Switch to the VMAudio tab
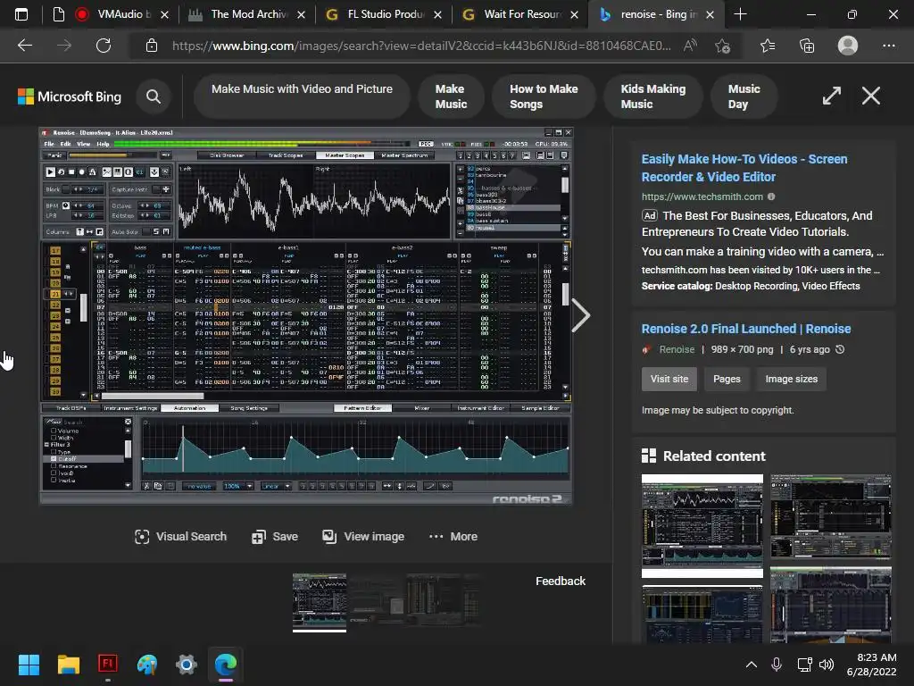Screen dimensions: 914x686 tap(121, 14)
